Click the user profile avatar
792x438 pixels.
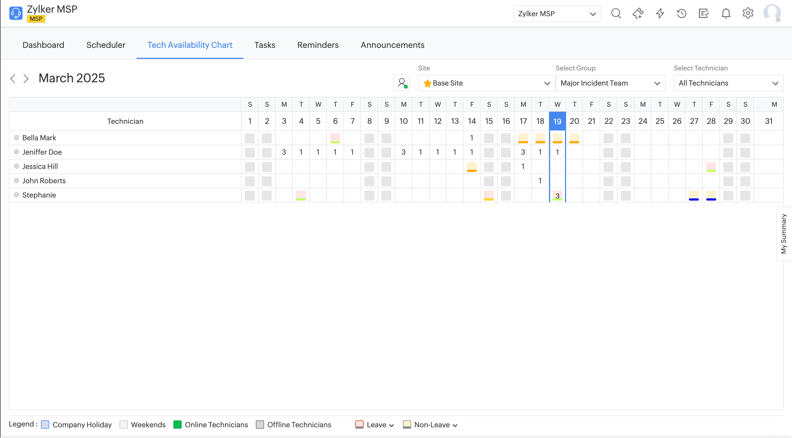click(772, 13)
